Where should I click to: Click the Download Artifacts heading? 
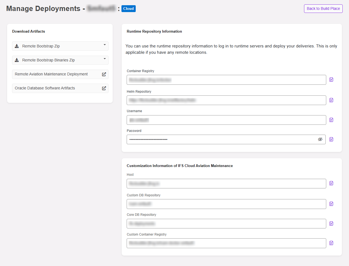pyautogui.click(x=29, y=31)
